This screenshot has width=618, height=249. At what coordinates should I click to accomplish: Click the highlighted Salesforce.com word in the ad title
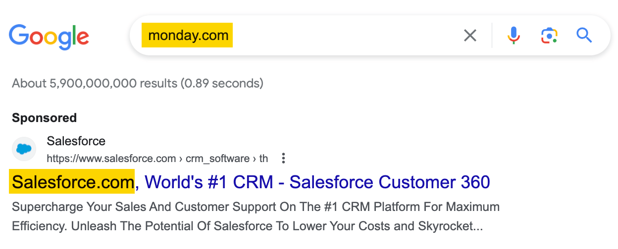[73, 182]
